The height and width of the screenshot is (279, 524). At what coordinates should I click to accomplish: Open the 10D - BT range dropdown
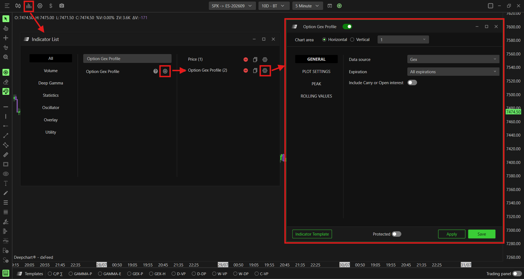(274, 6)
